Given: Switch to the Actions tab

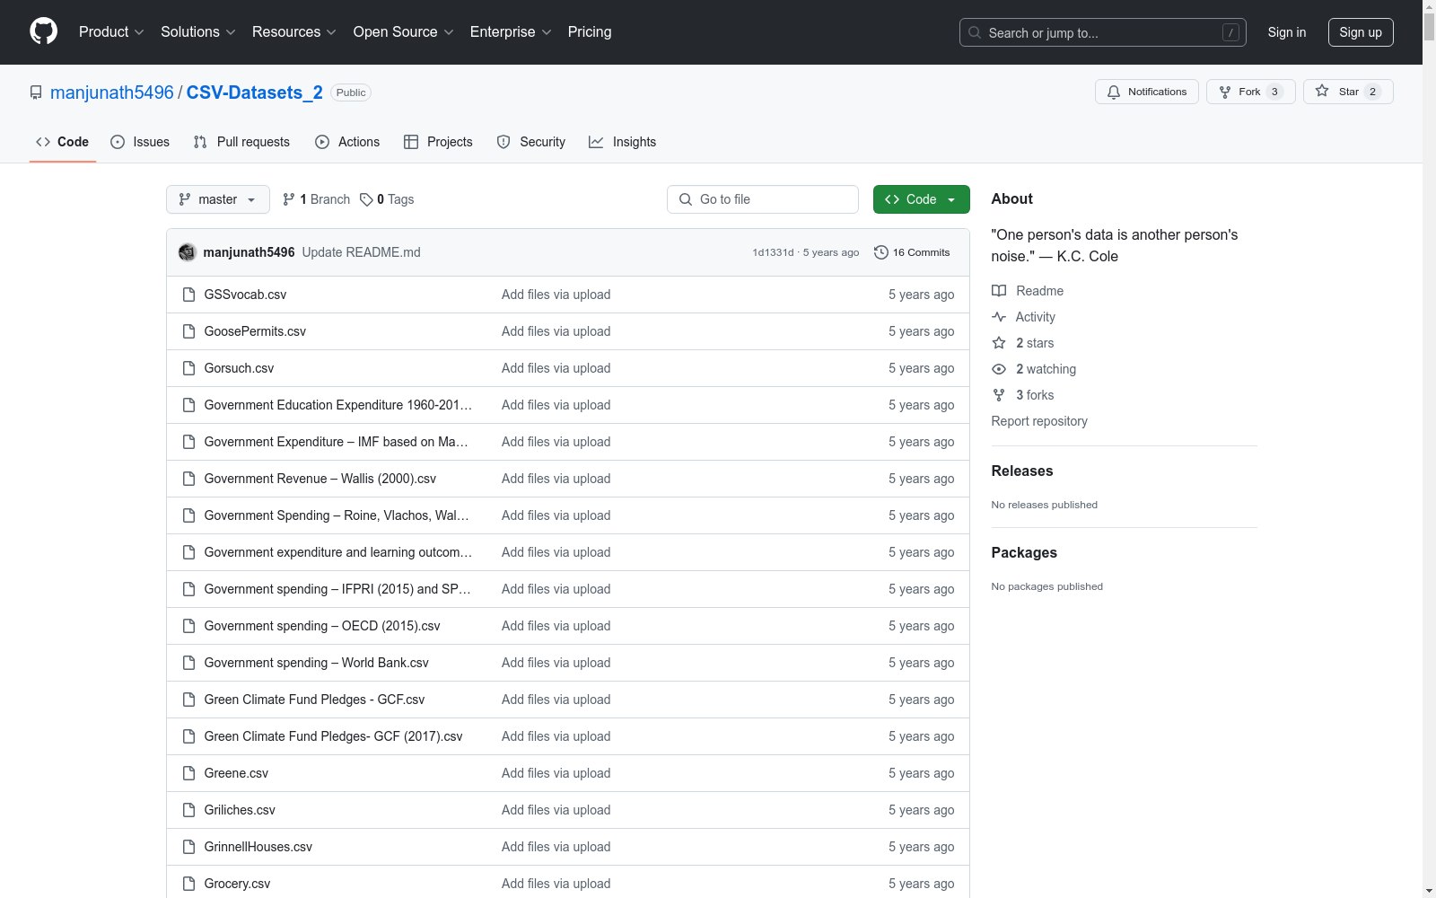Looking at the screenshot, I should click(x=347, y=142).
